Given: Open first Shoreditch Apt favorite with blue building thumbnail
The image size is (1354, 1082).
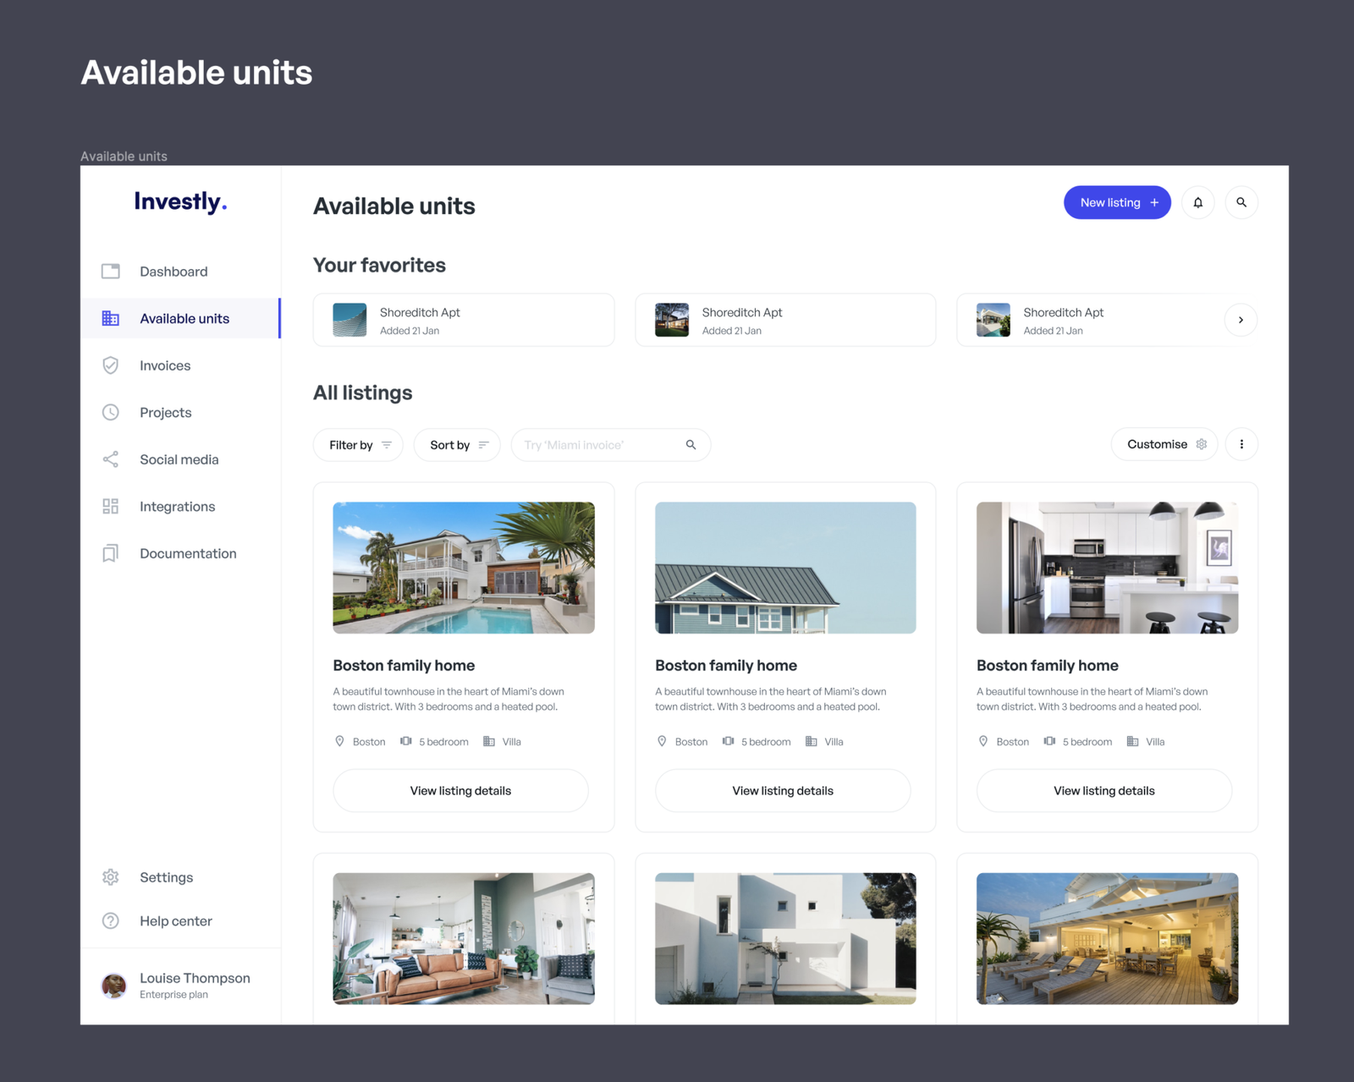Looking at the screenshot, I should point(464,320).
